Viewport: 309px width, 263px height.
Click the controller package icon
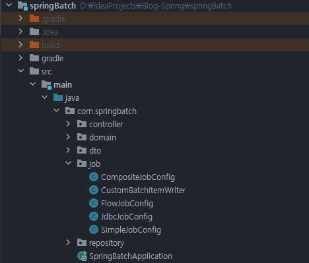coord(82,124)
